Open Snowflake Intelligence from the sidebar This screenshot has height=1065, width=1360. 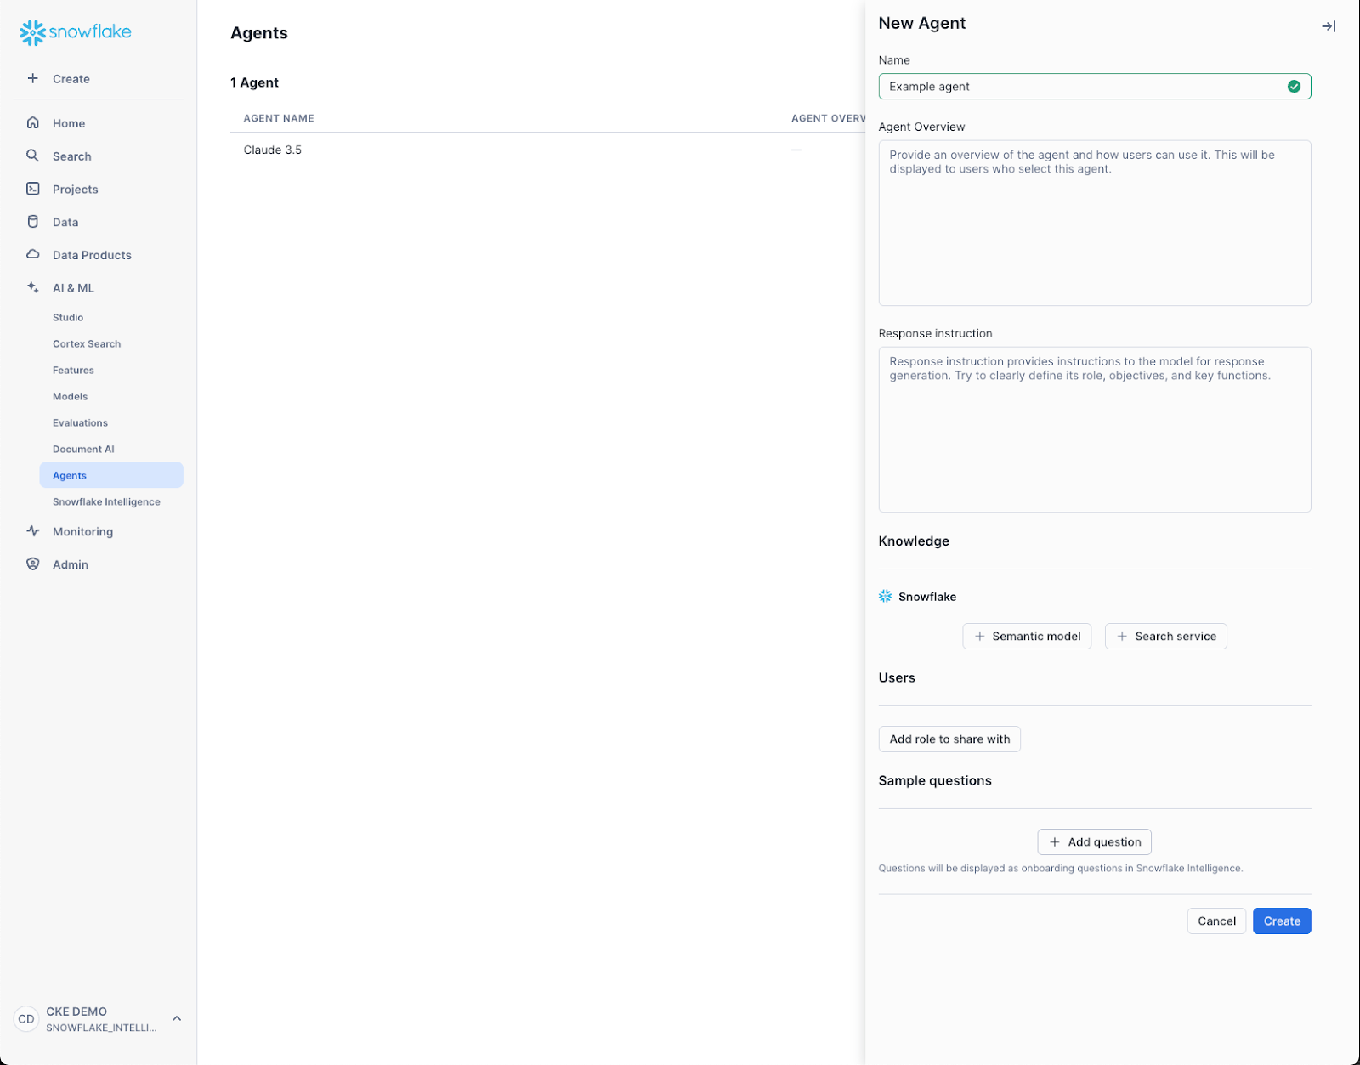tap(106, 501)
